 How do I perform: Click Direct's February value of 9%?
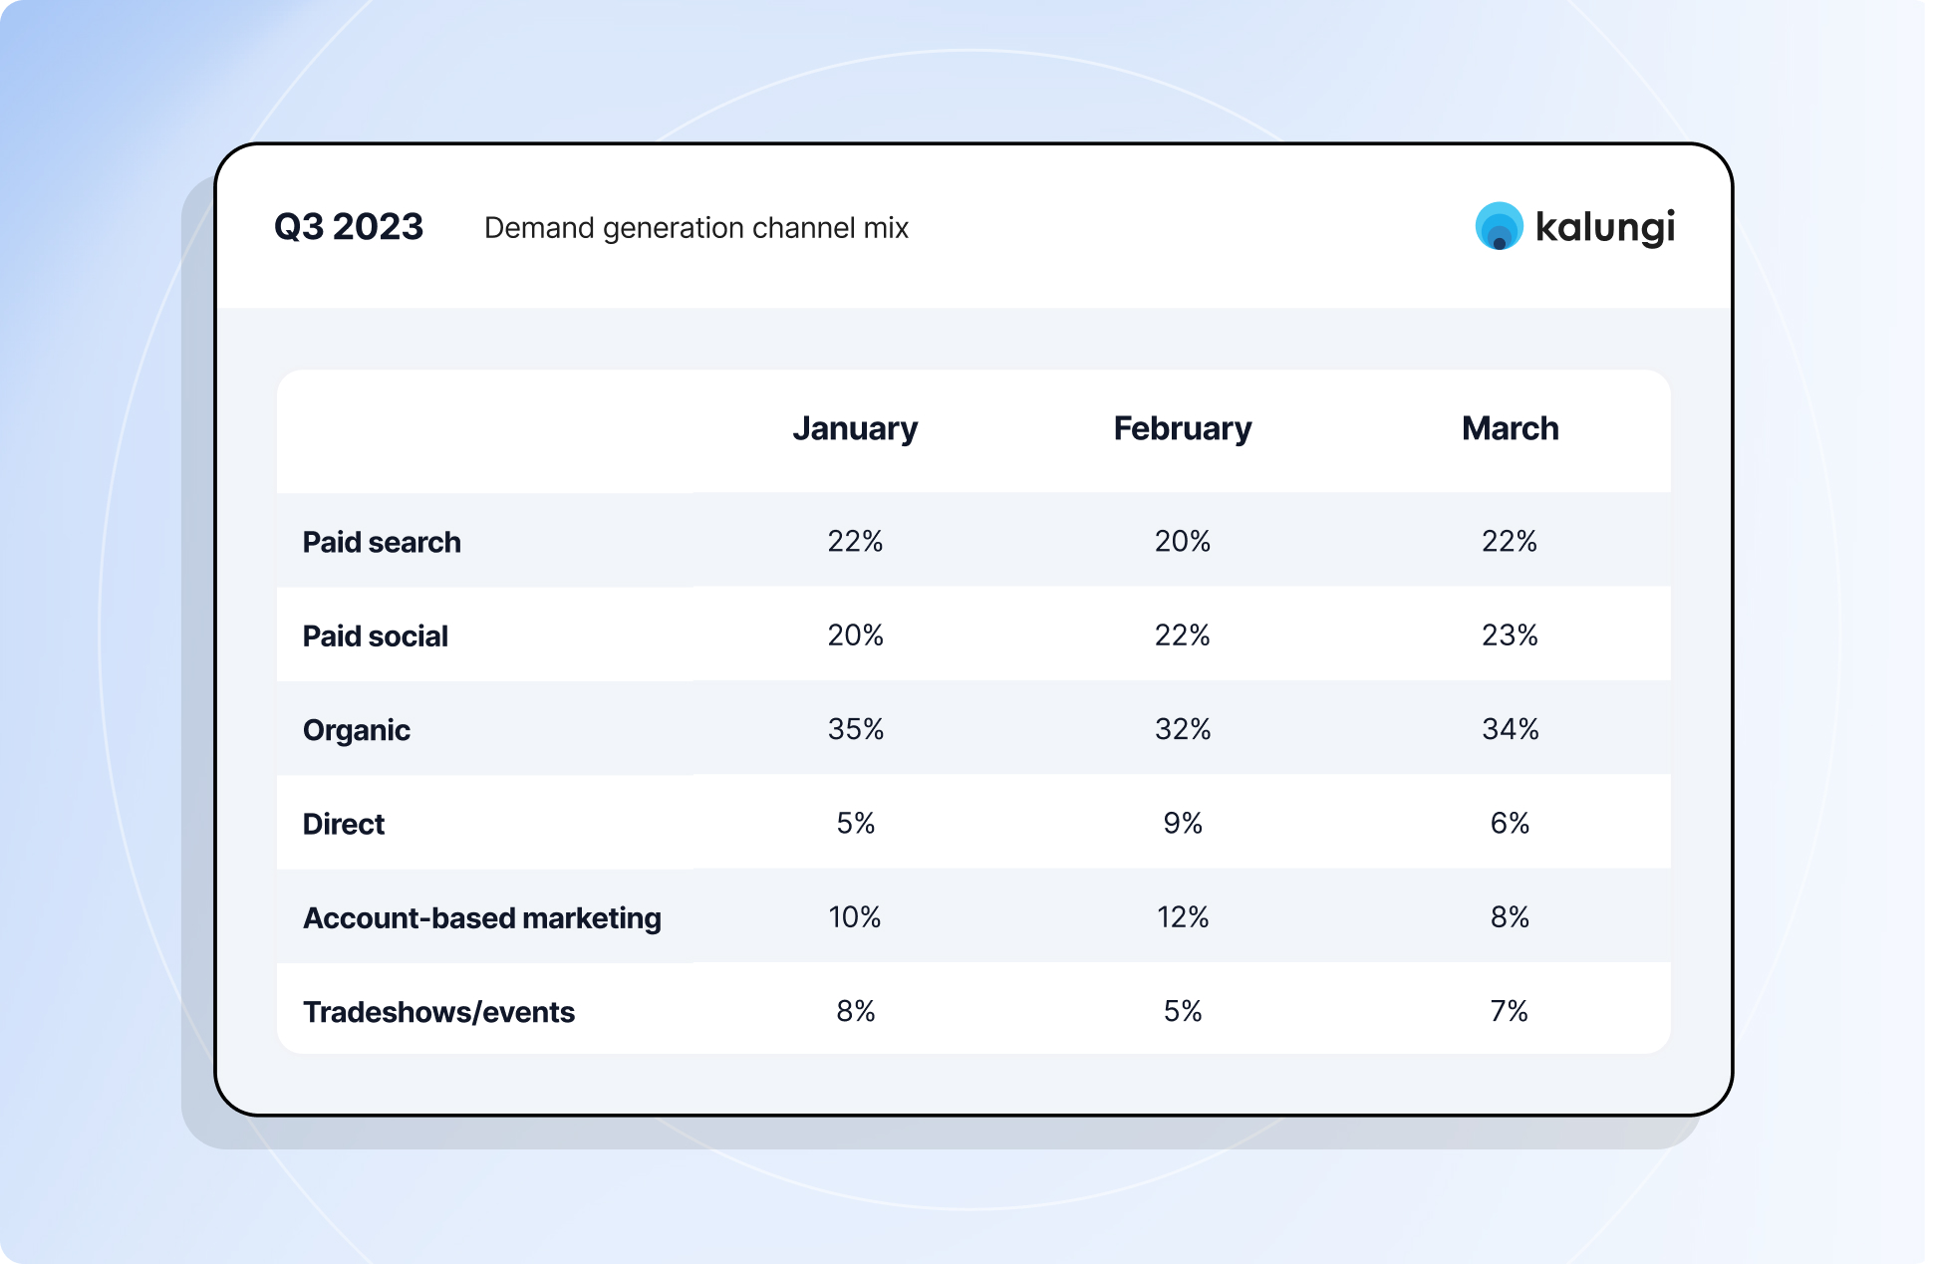point(1182,823)
